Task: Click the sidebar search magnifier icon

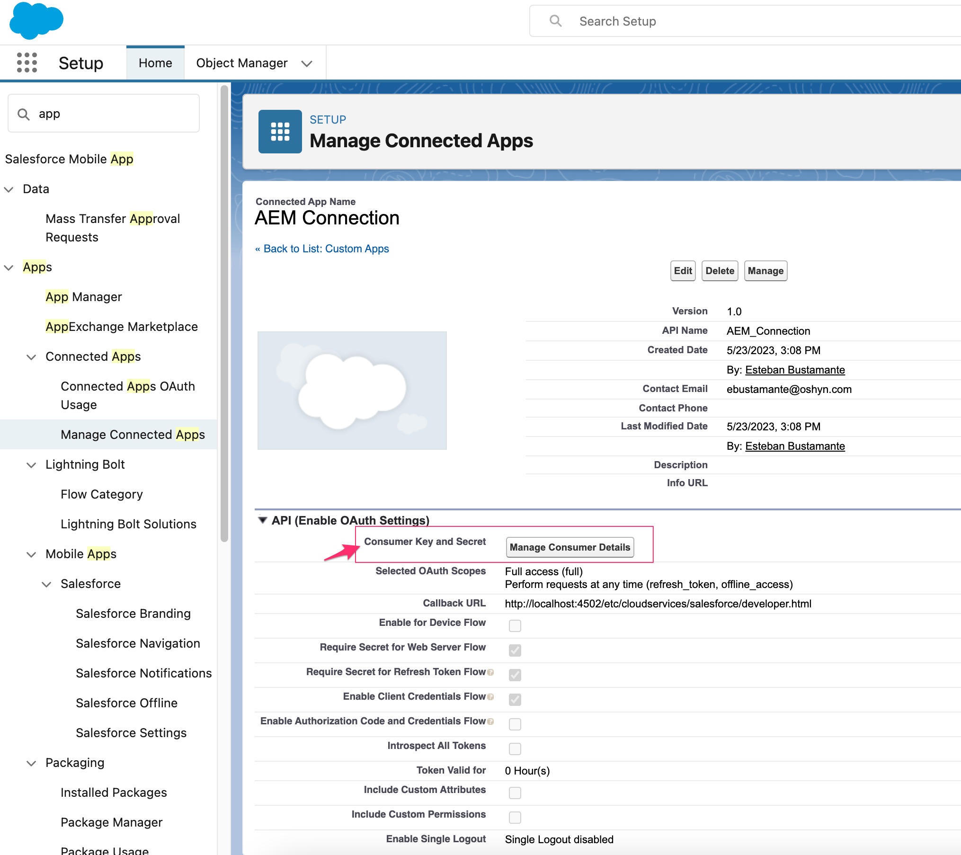Action: tap(24, 113)
